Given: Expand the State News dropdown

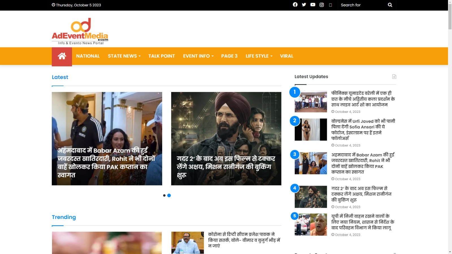Looking at the screenshot, I should pos(124,56).
